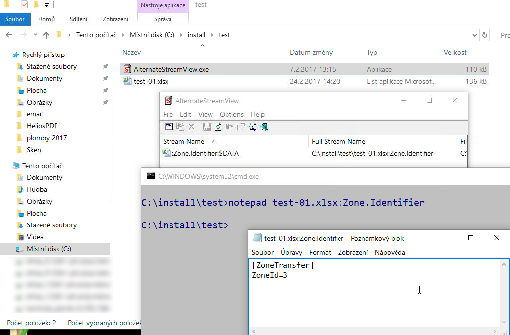Click the blue star Rychlý přístup icon
Viewport: 510px width, 335px height.
16,55
